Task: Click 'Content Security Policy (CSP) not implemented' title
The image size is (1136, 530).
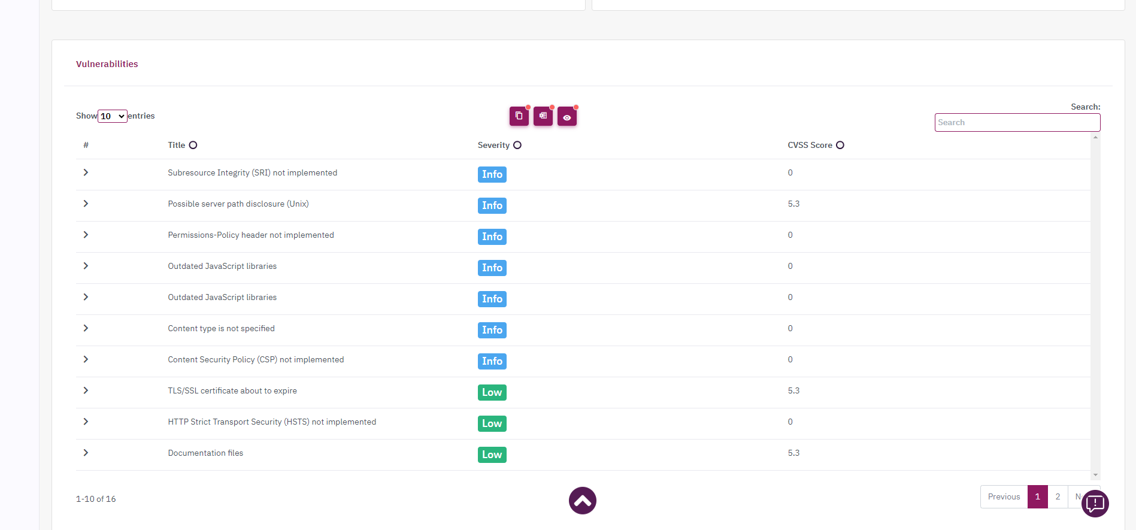Action: tap(256, 360)
